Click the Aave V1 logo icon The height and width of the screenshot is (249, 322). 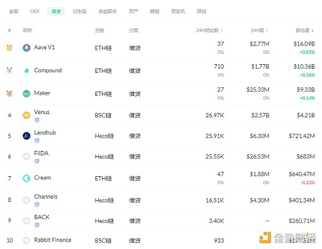tap(26, 48)
